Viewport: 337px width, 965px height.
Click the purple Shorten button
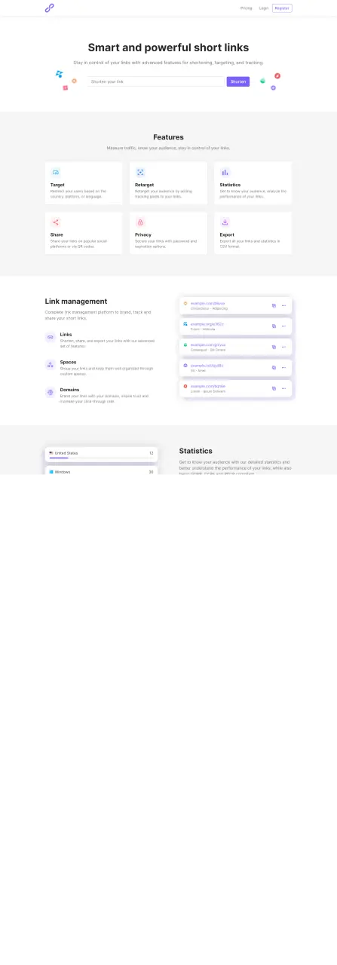coord(238,81)
